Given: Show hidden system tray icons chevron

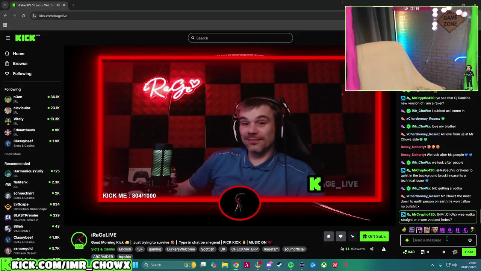Looking at the screenshot, I should (432, 265).
